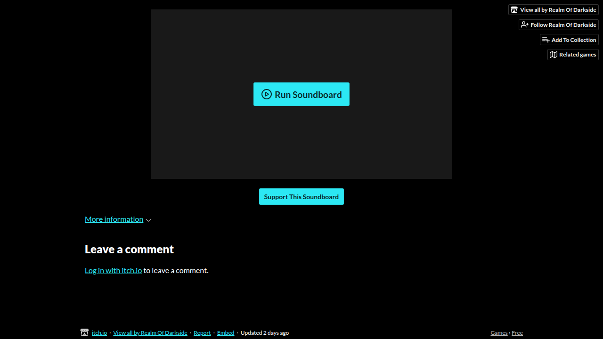Open footer View all by Realm Of Darkside link
603x339 pixels.
tap(150, 333)
